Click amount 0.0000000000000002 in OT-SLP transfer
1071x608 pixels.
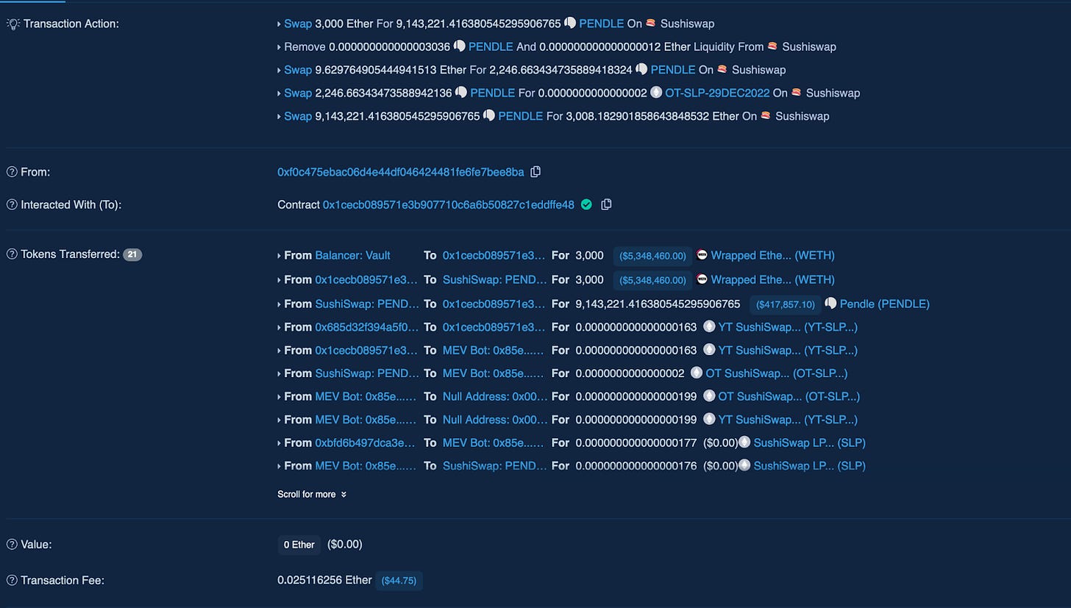coord(630,373)
